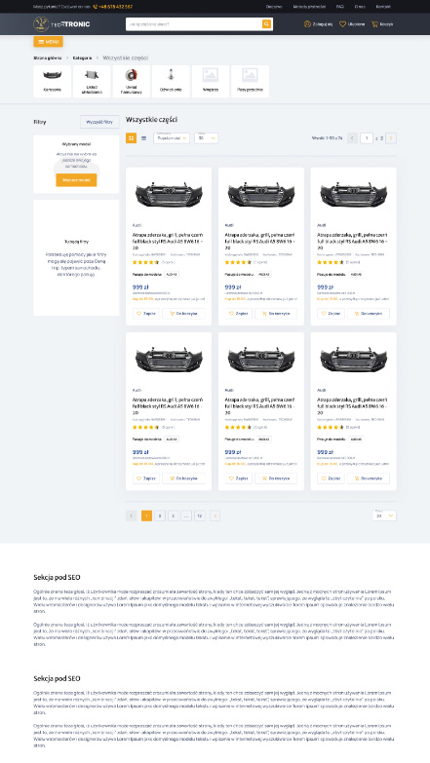Screen dimensions: 430x763
Task: Click the TechTronic logo
Action: 61,23
